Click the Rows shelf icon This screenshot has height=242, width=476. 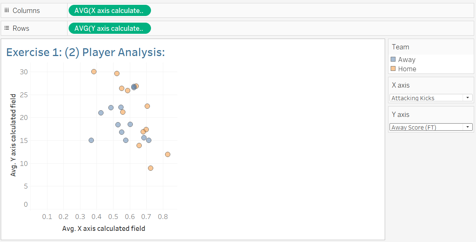point(7,28)
